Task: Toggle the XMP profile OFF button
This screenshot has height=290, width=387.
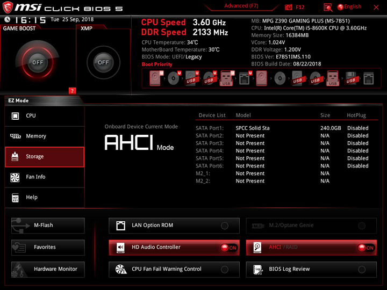Action: pyautogui.click(x=103, y=62)
